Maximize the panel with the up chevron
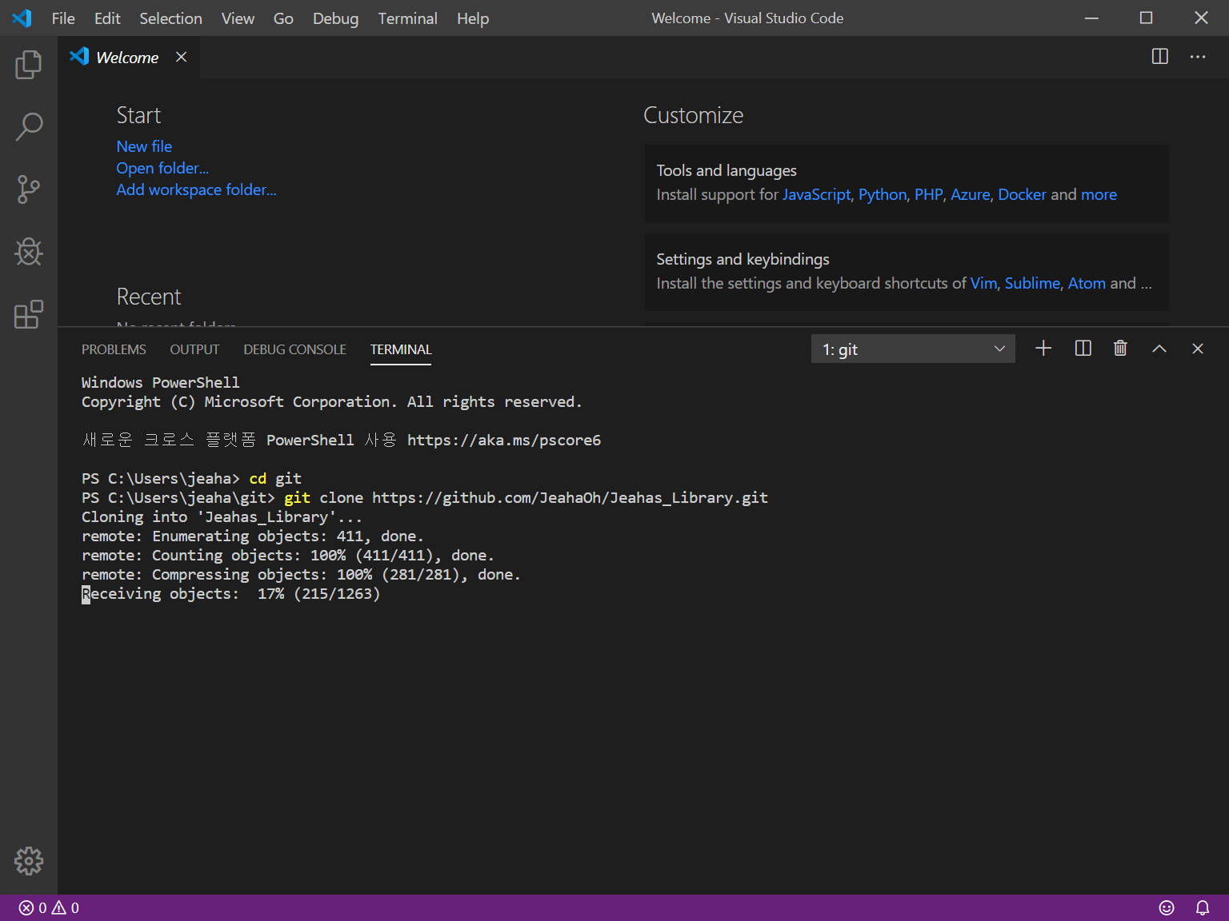1229x921 pixels. pyautogui.click(x=1159, y=349)
